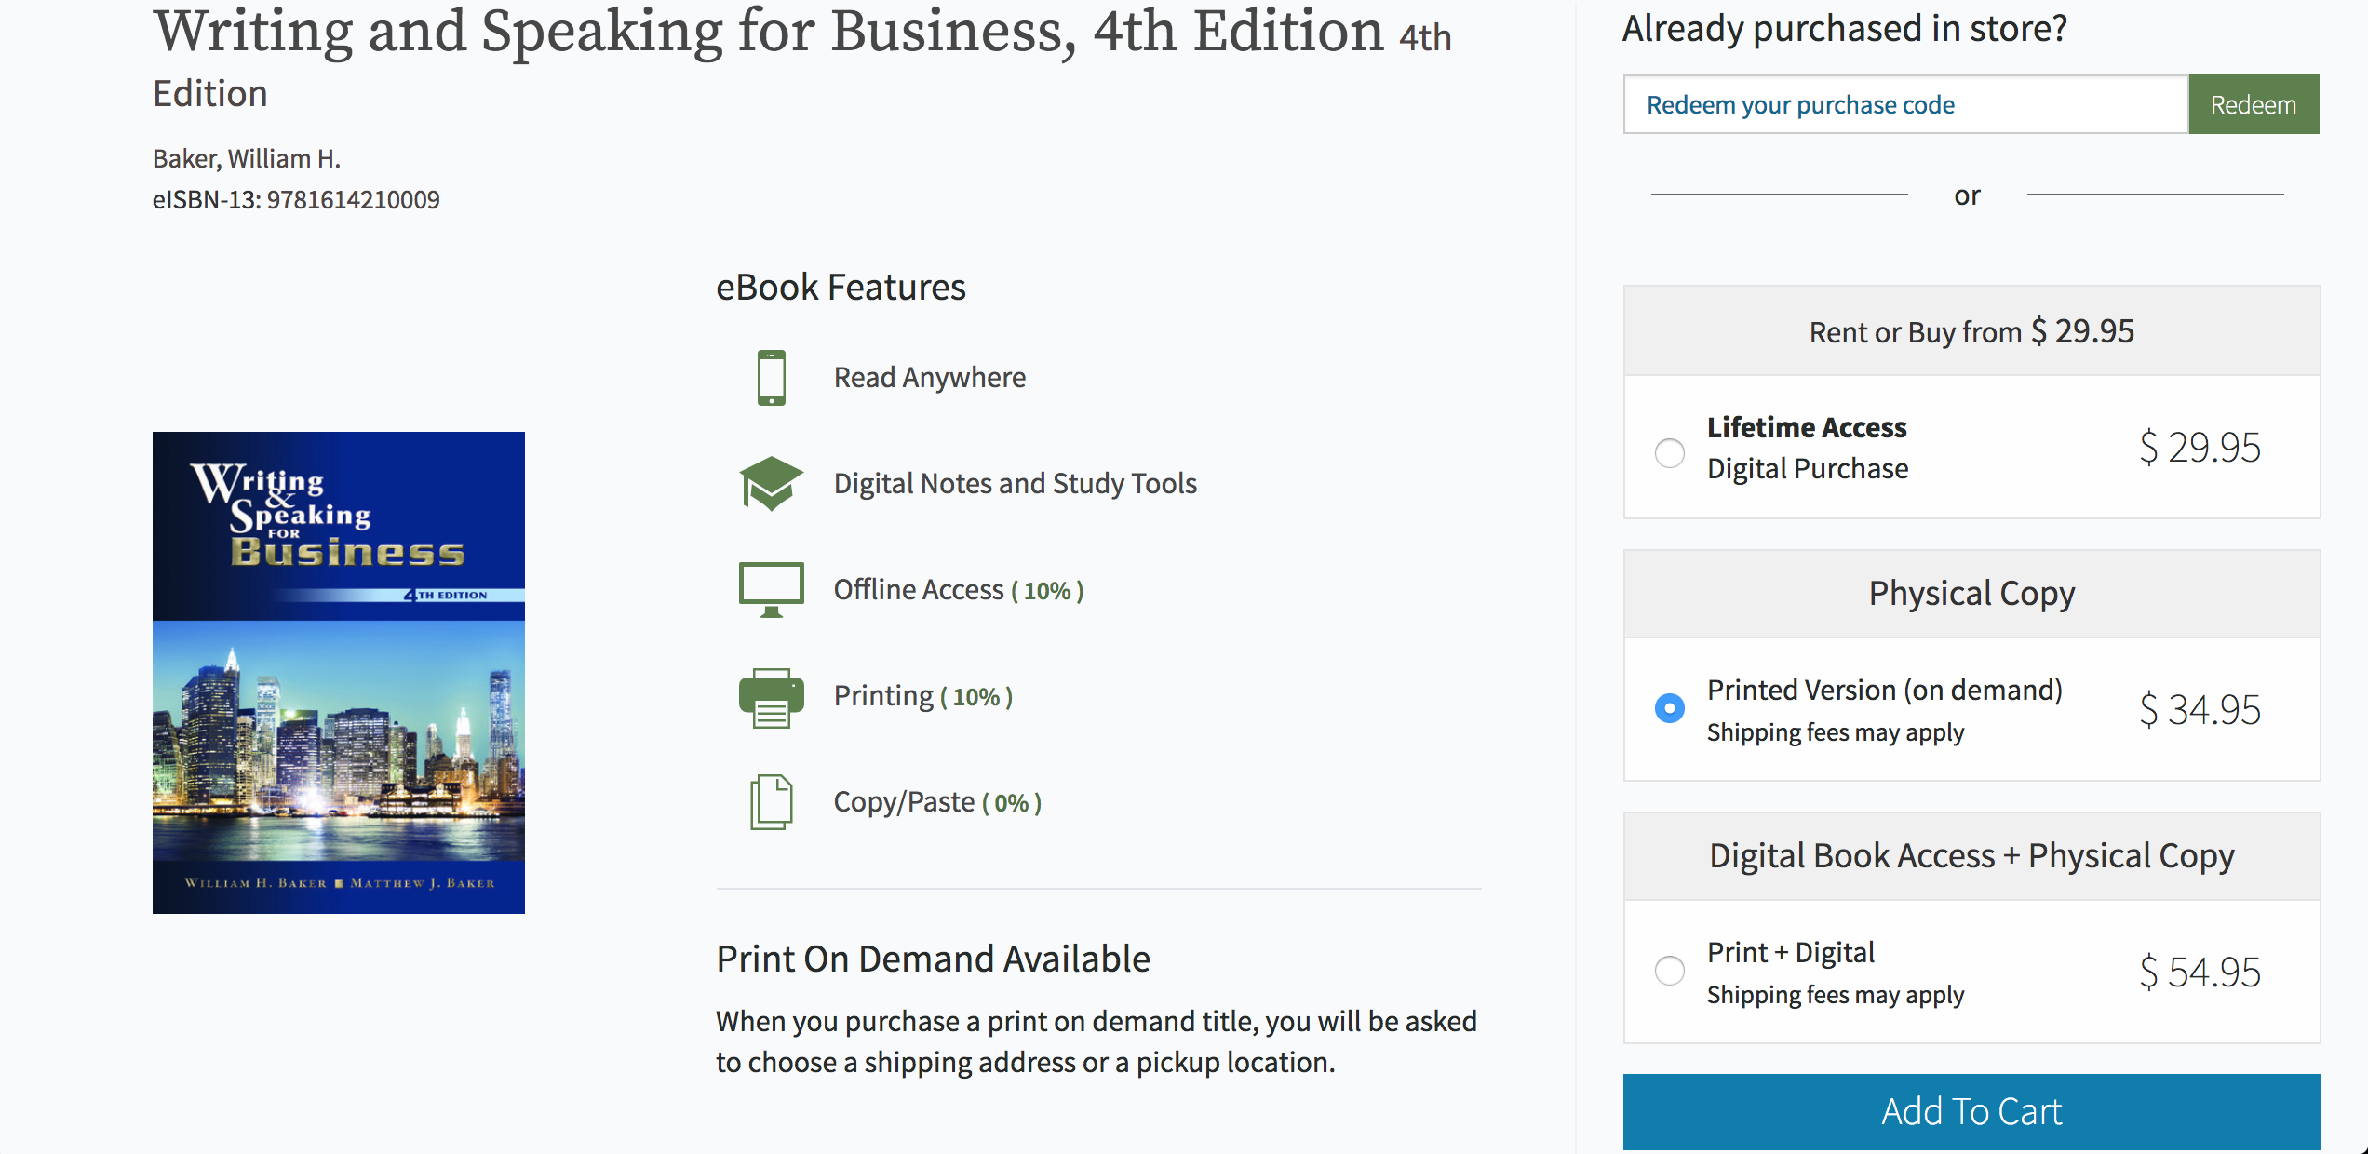The height and width of the screenshot is (1154, 2368).
Task: Click the graduation cap study tools icon
Action: (771, 483)
